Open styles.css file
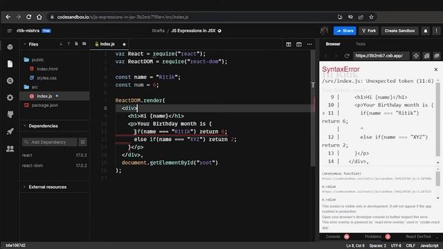The image size is (443, 249). [46, 78]
